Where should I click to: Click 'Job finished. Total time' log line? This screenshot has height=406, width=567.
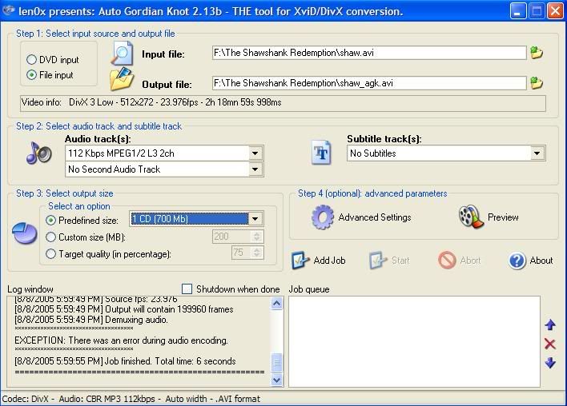(x=125, y=361)
